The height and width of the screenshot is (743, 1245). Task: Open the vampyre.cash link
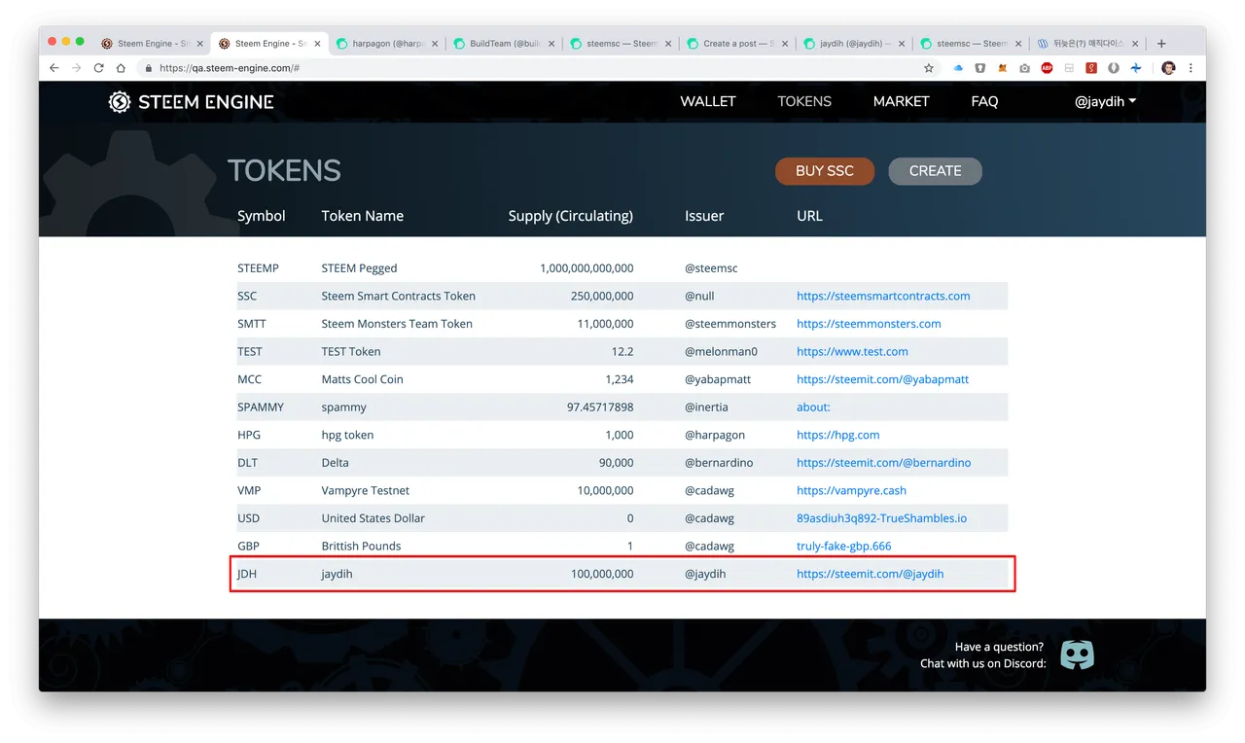851,490
